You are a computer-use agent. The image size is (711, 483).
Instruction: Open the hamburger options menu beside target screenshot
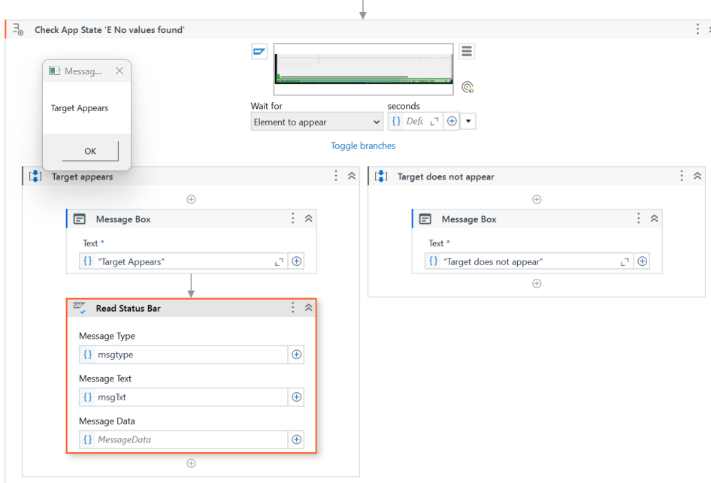[x=467, y=51]
